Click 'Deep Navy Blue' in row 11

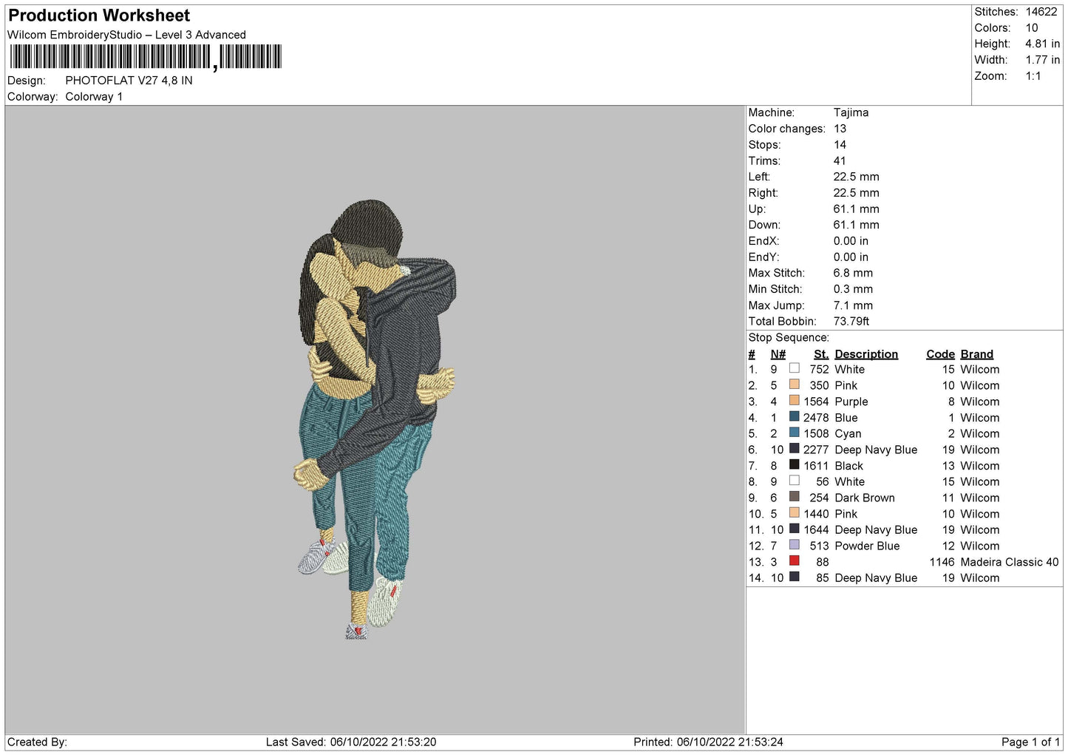(876, 529)
